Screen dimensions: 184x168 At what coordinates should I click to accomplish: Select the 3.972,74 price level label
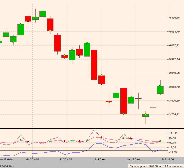[x=174, y=59]
